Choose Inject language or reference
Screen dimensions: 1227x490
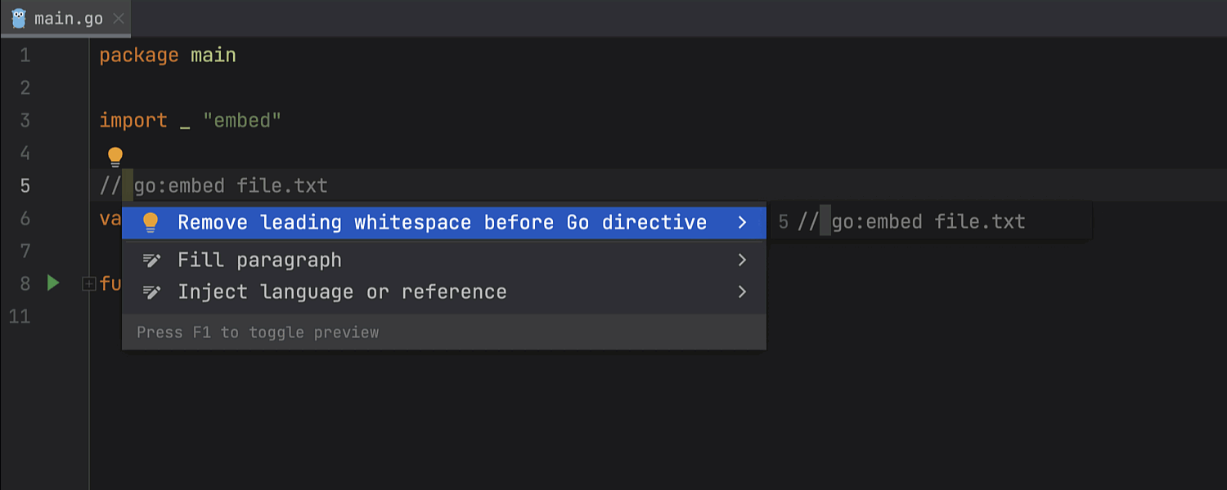tap(342, 292)
